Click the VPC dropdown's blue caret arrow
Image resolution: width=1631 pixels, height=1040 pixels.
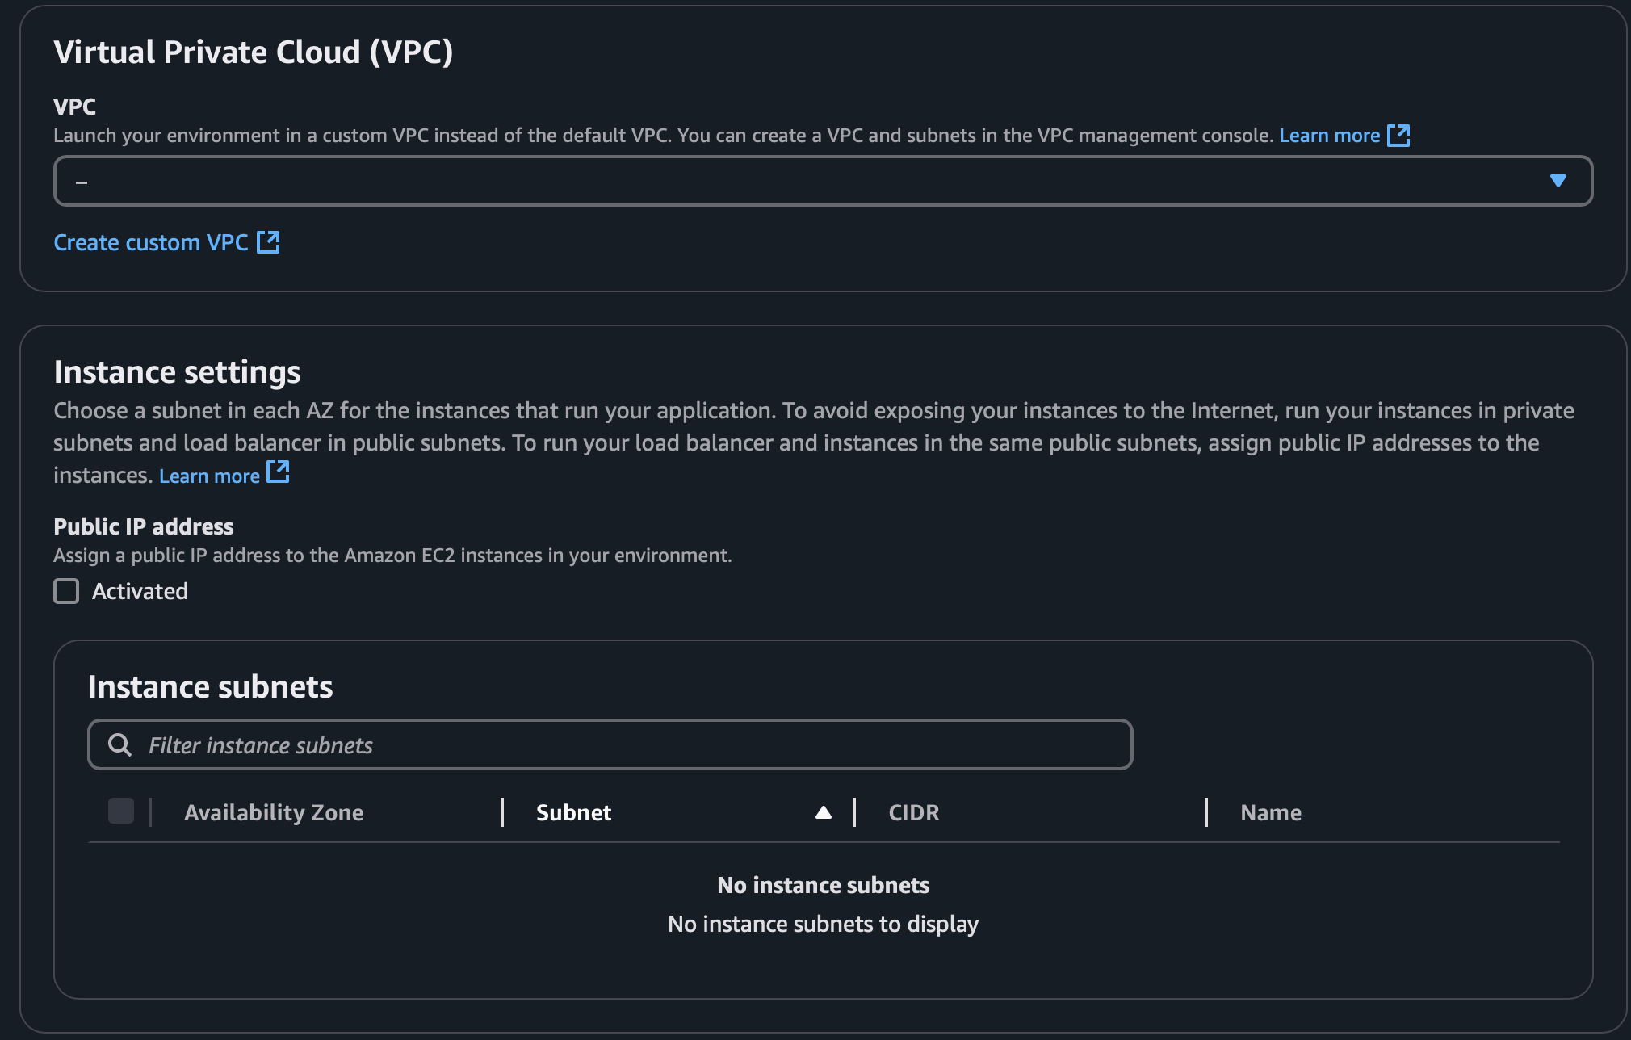pyautogui.click(x=1558, y=181)
